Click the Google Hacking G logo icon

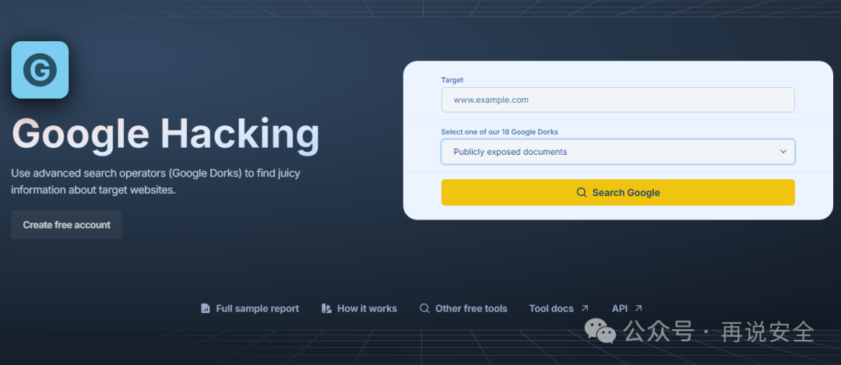tap(40, 70)
